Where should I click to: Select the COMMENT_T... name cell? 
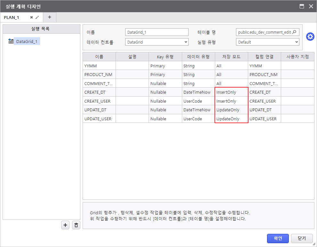pyautogui.click(x=99, y=83)
